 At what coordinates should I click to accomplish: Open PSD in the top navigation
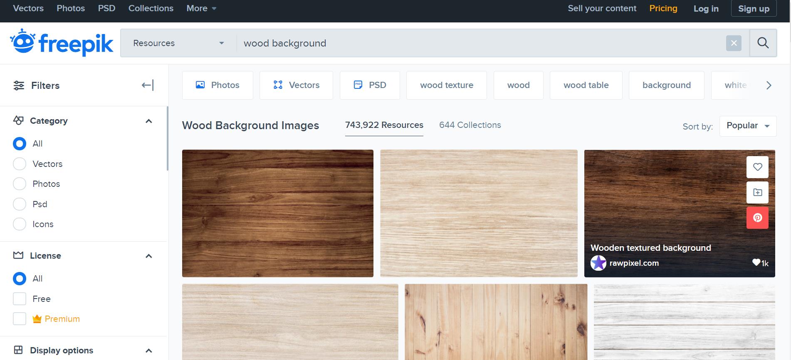(106, 8)
